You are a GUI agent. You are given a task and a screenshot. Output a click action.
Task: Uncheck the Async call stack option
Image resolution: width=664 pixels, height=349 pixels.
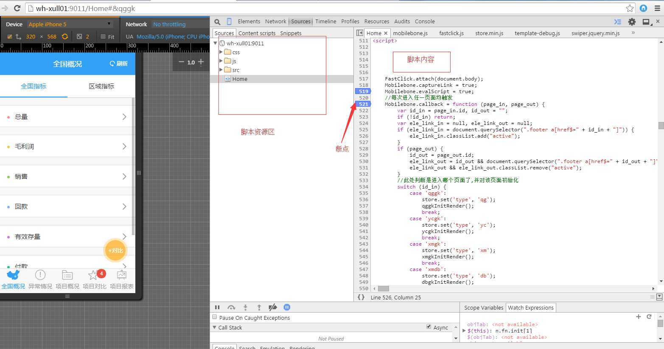[x=429, y=327]
